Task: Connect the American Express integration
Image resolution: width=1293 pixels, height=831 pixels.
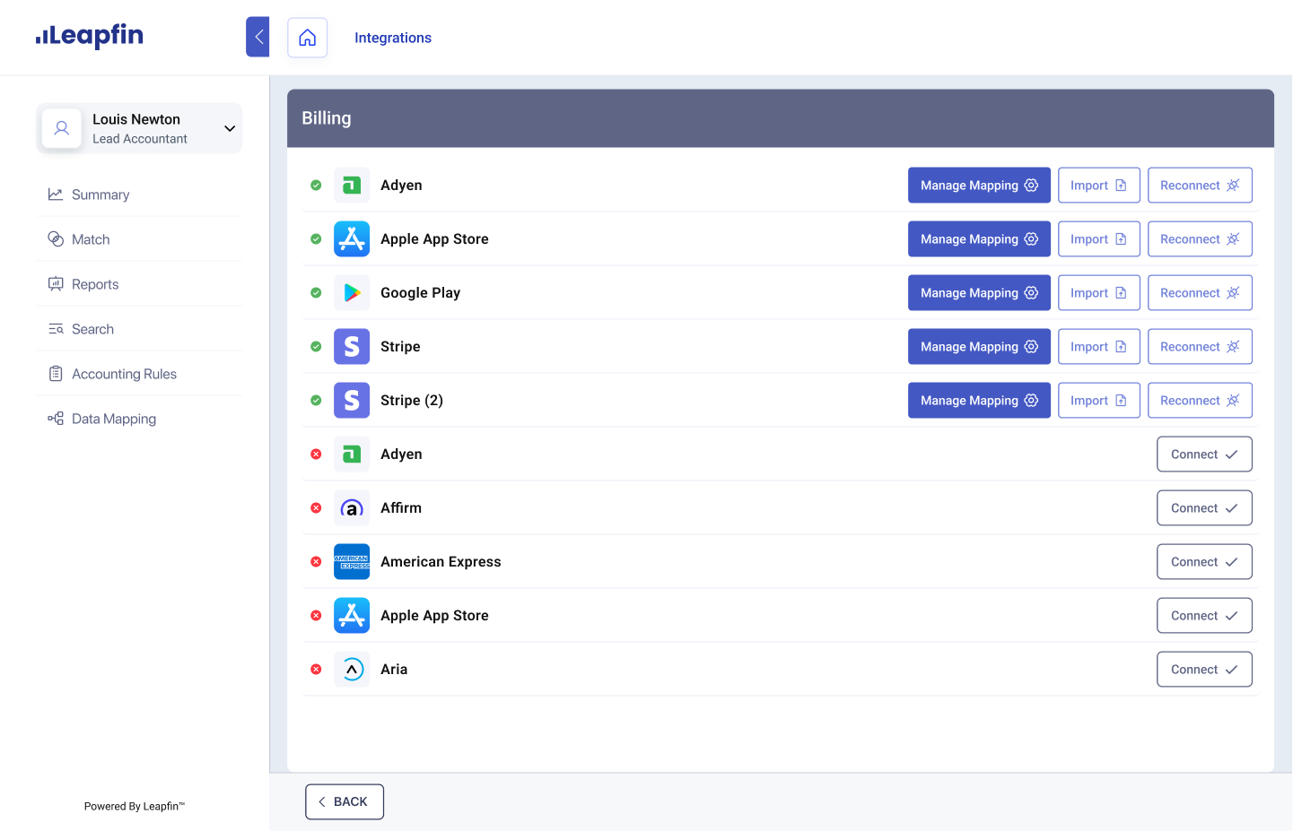Action: point(1204,561)
